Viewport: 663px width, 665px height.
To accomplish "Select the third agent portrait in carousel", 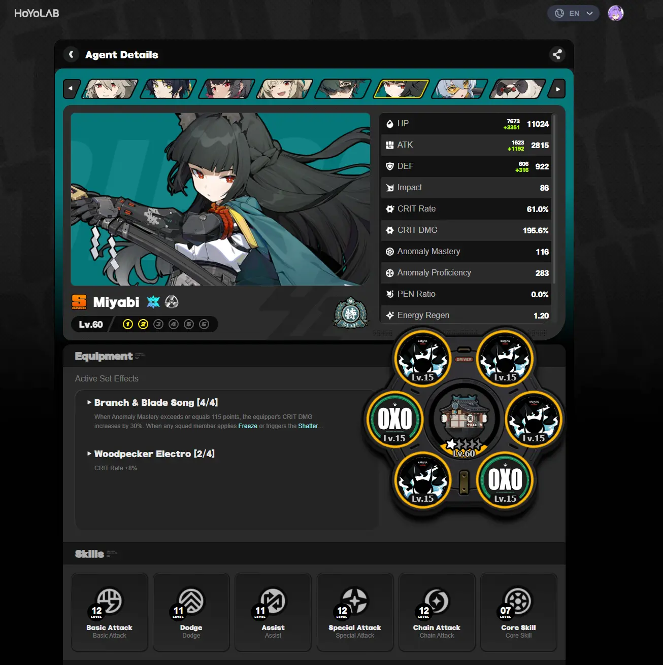I will (226, 89).
